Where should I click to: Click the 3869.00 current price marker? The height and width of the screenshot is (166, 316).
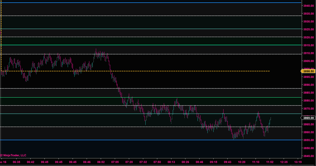[x=308, y=118]
